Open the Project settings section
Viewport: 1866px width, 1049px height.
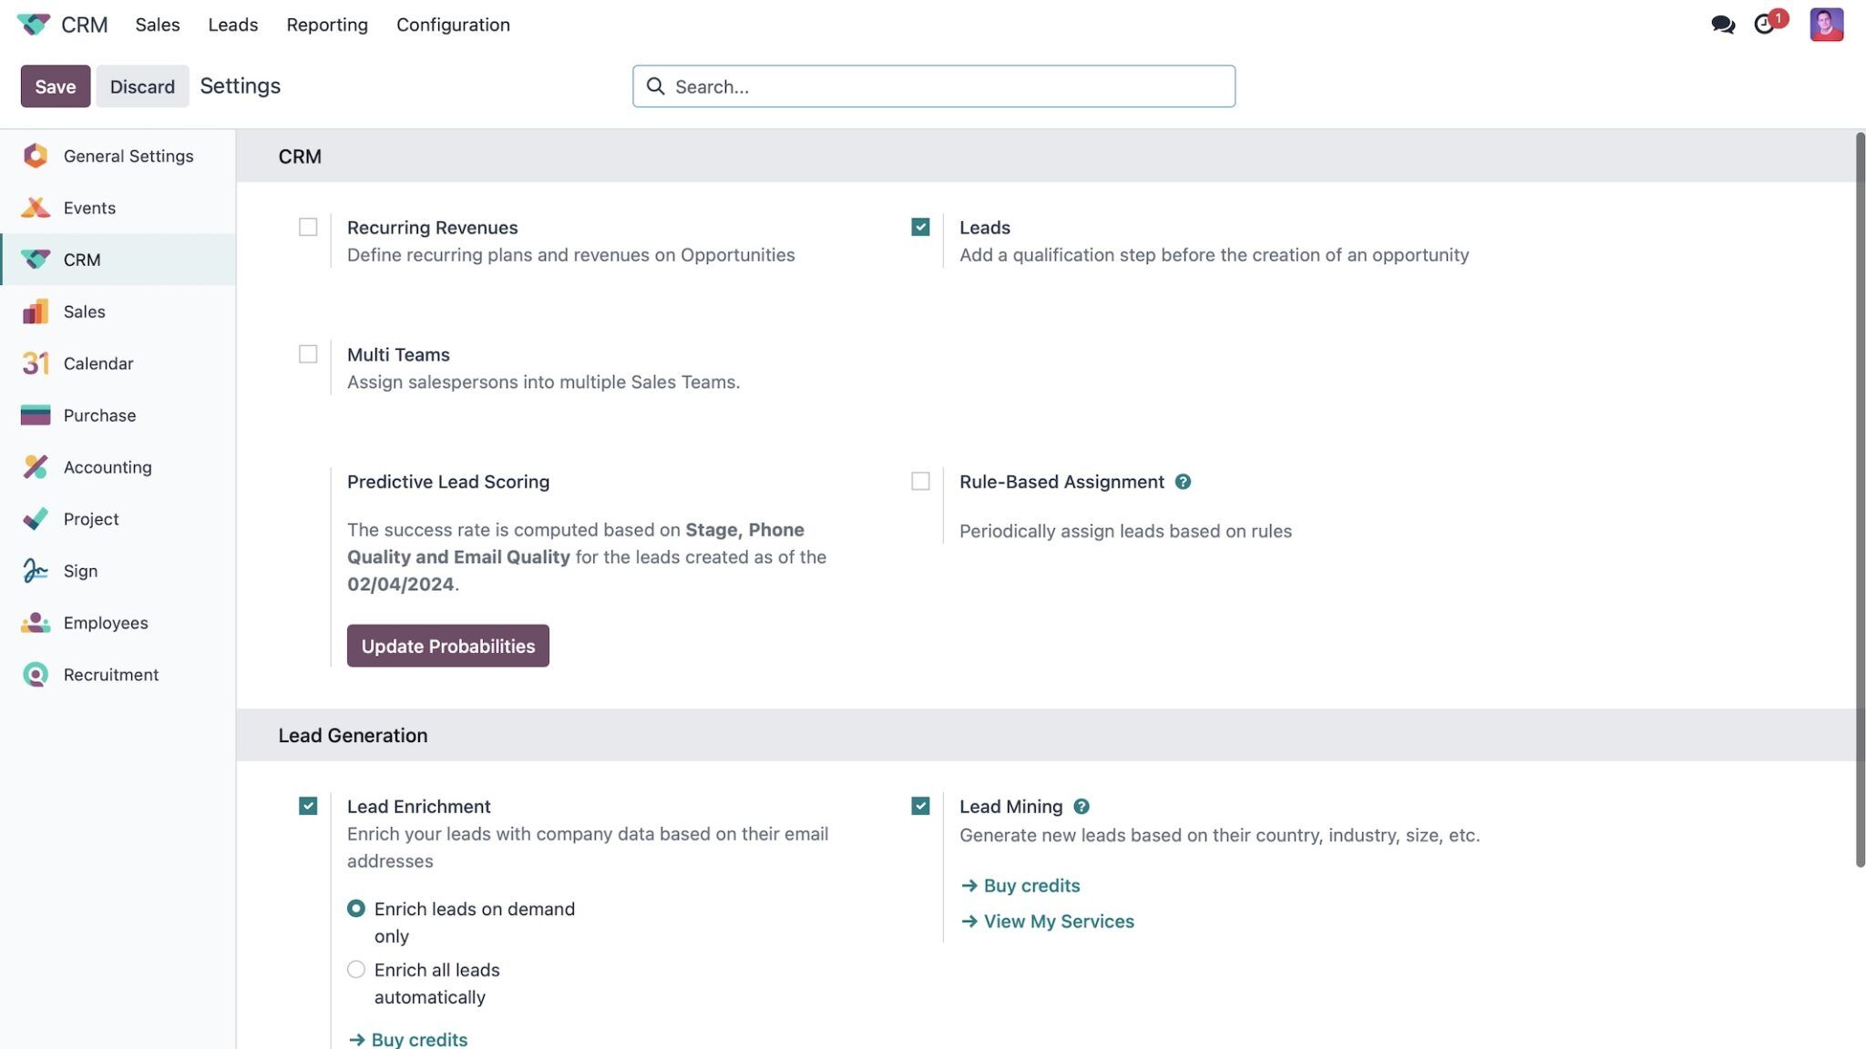[91, 519]
